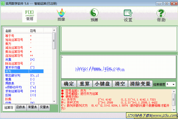Image resolution: width=178 pixels, height=119 pixels.
Task: Open the 图像 graph section
Action: click(x=61, y=15)
